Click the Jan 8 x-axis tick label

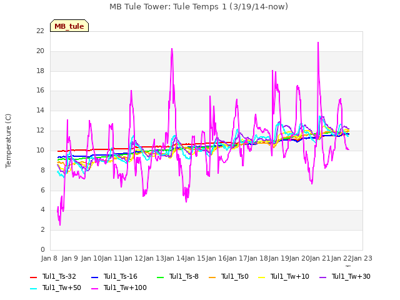(x=49, y=258)
